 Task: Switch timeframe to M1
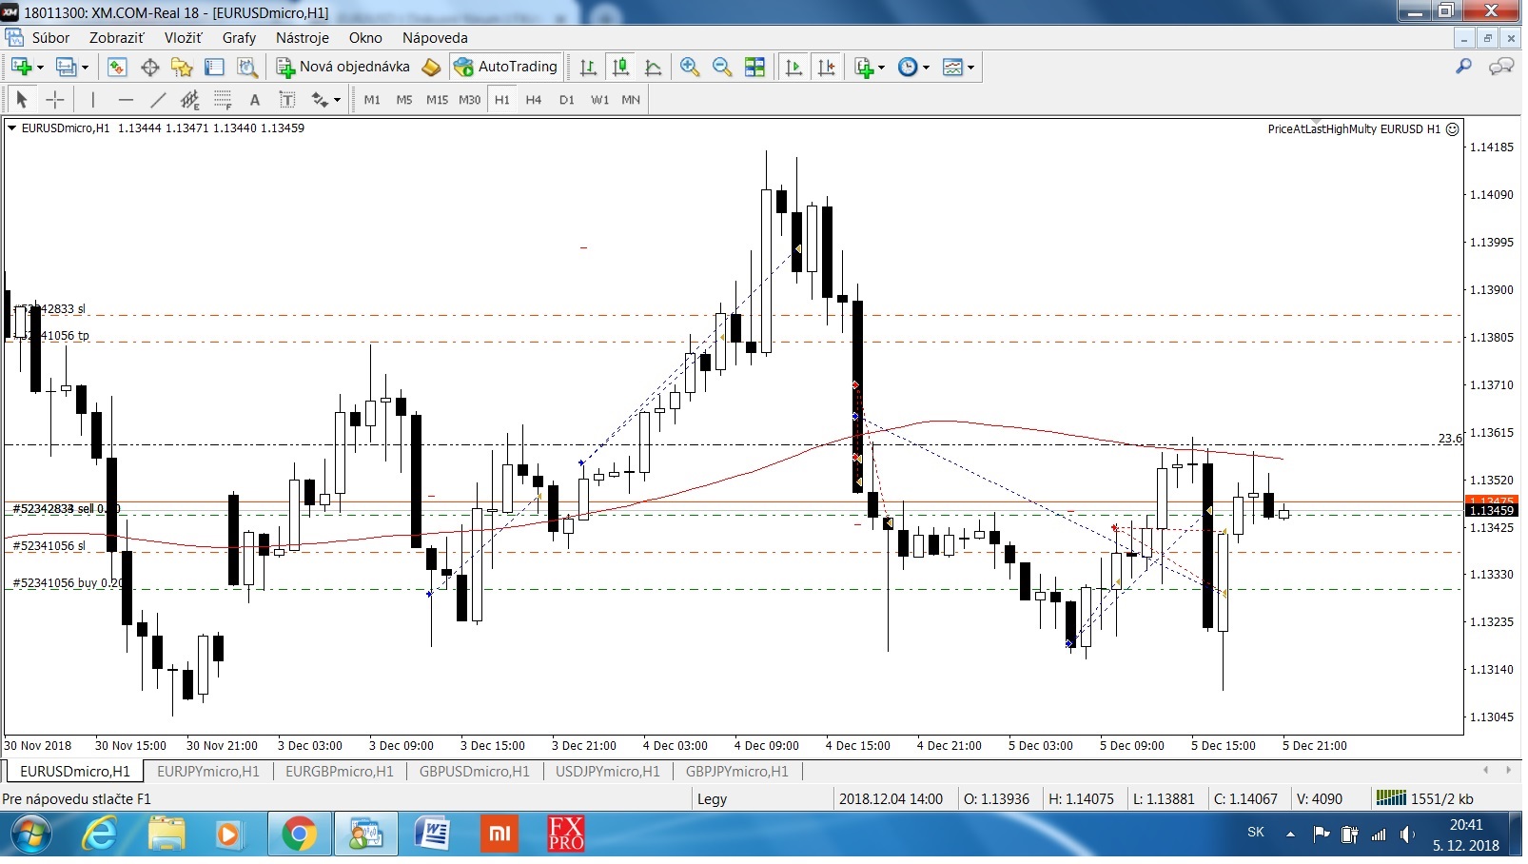tap(372, 99)
